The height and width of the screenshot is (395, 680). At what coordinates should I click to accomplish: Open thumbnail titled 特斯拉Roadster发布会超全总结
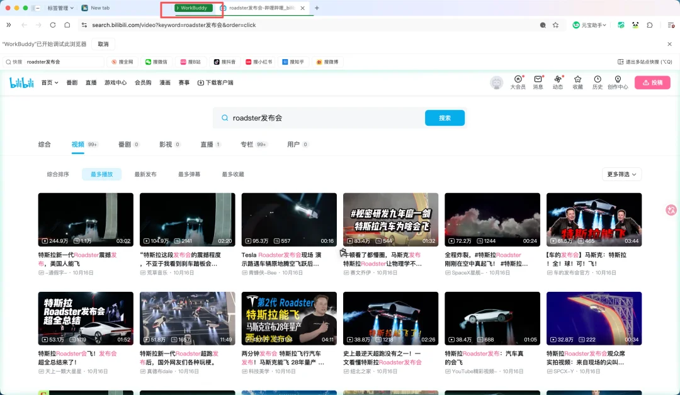86,318
